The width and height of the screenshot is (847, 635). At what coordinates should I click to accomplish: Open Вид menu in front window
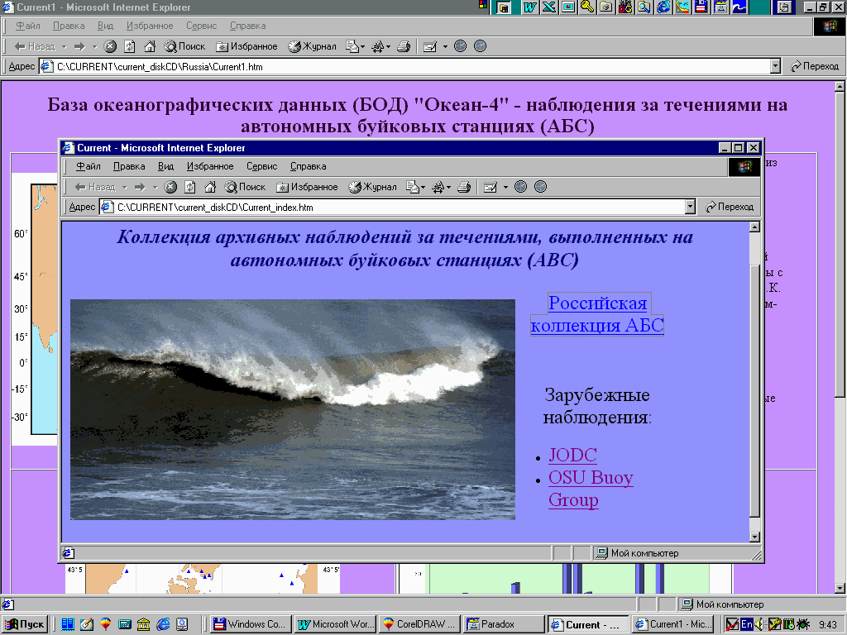165,166
